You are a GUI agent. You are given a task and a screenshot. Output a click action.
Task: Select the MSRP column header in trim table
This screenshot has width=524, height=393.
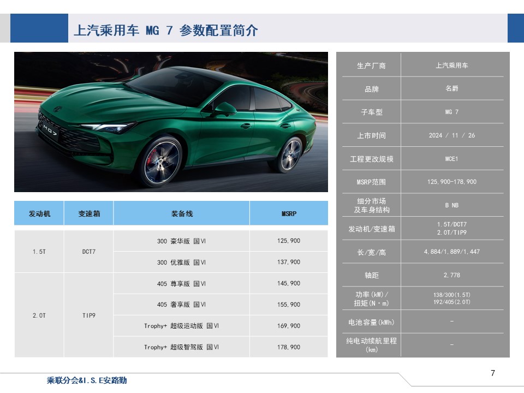289,213
